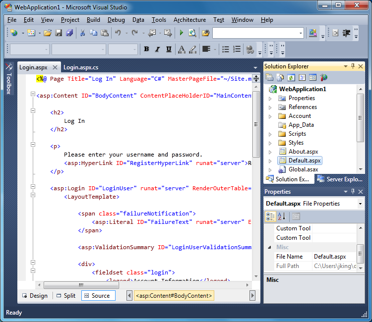Open the Default.aspx File Properties object dropdown
Screen dimensions: 372x322
(x=361, y=204)
